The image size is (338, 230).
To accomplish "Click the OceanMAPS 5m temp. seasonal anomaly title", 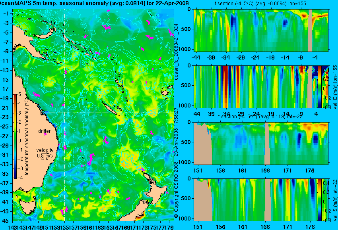I will click(x=94, y=4).
